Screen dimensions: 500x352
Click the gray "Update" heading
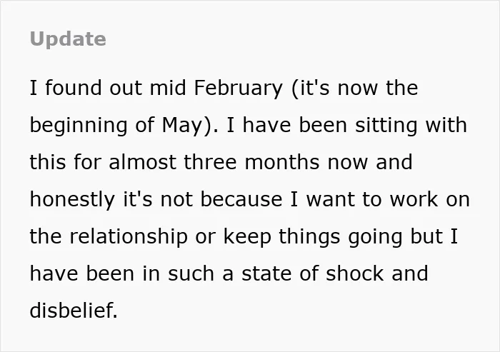click(68, 39)
